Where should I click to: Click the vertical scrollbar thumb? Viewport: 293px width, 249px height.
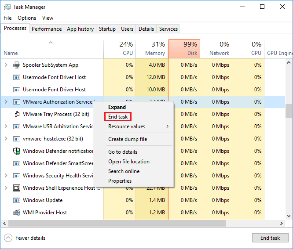pos(289,111)
